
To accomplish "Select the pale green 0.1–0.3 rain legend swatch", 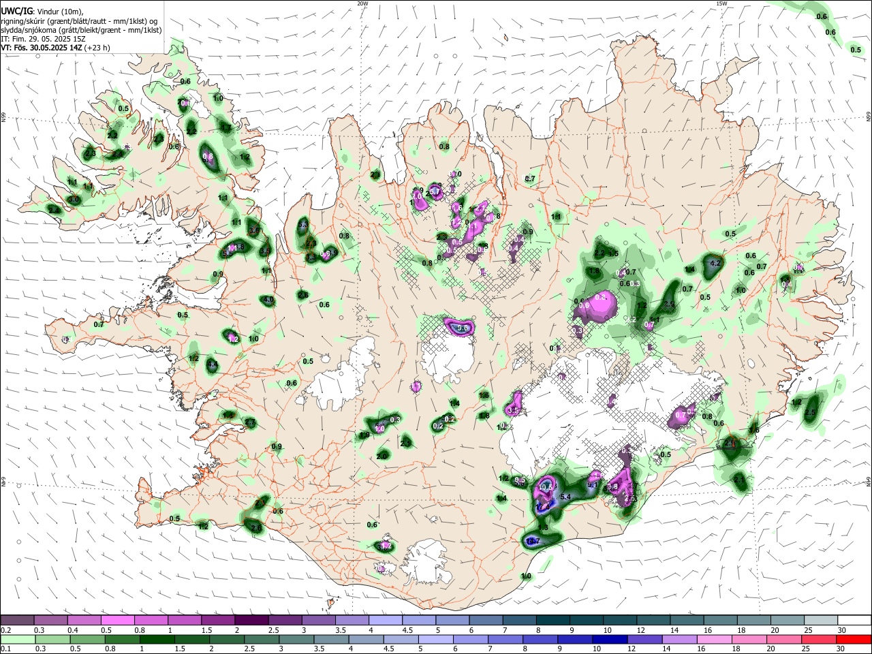I will (x=18, y=639).
